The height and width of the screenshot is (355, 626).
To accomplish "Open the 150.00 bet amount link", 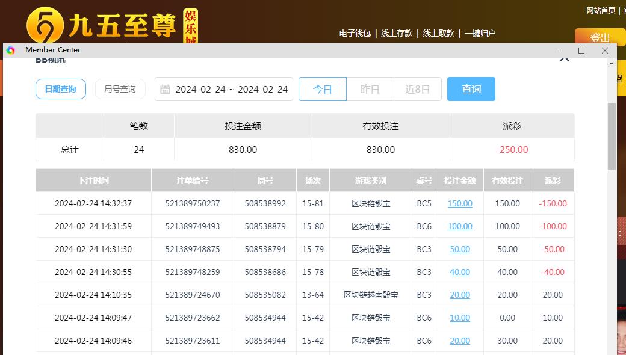I will [x=460, y=203].
